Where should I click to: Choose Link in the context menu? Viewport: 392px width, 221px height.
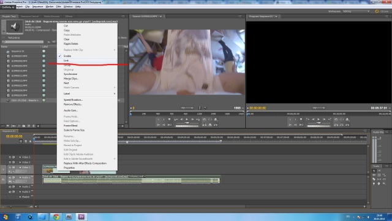[87, 60]
